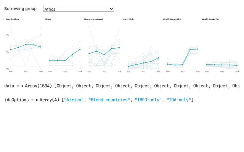Image resolution: width=244 pixels, height=152 pixels.
Task: Select the World Bank-IDA chart title
Action: coord(210,19)
